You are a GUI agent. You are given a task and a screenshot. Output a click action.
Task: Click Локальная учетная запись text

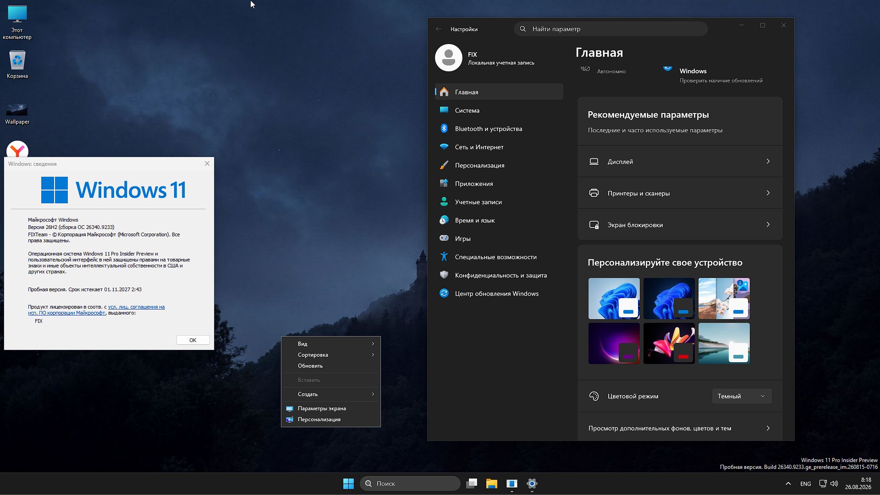501,63
